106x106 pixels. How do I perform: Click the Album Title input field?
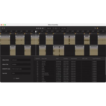point(21,64)
